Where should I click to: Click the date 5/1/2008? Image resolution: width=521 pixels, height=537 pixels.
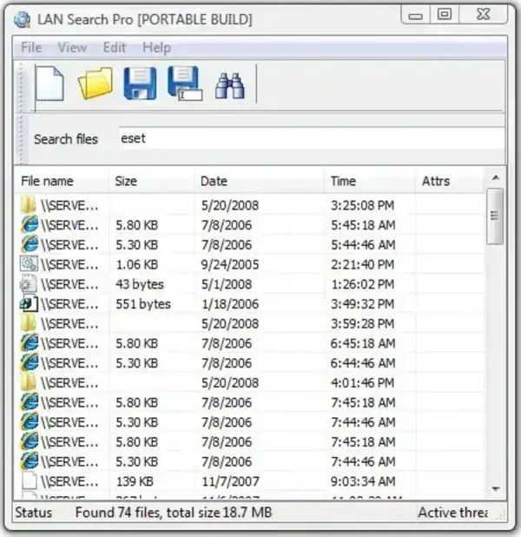point(227,284)
